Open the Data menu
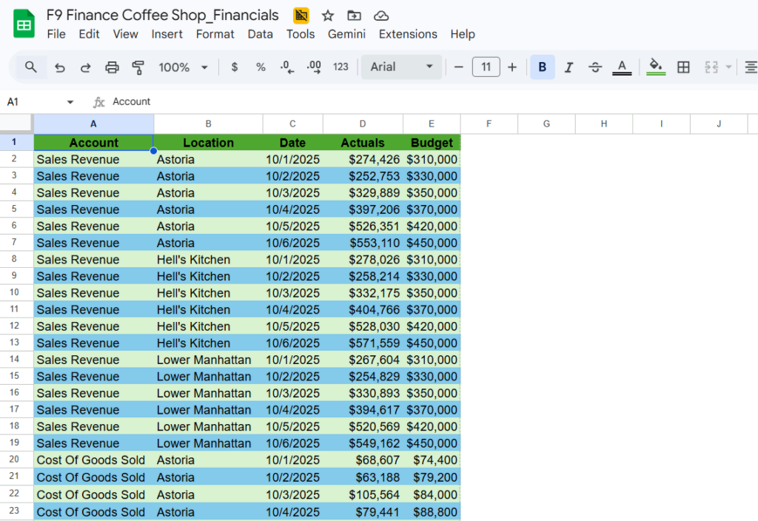The height and width of the screenshot is (521, 758). pos(261,34)
